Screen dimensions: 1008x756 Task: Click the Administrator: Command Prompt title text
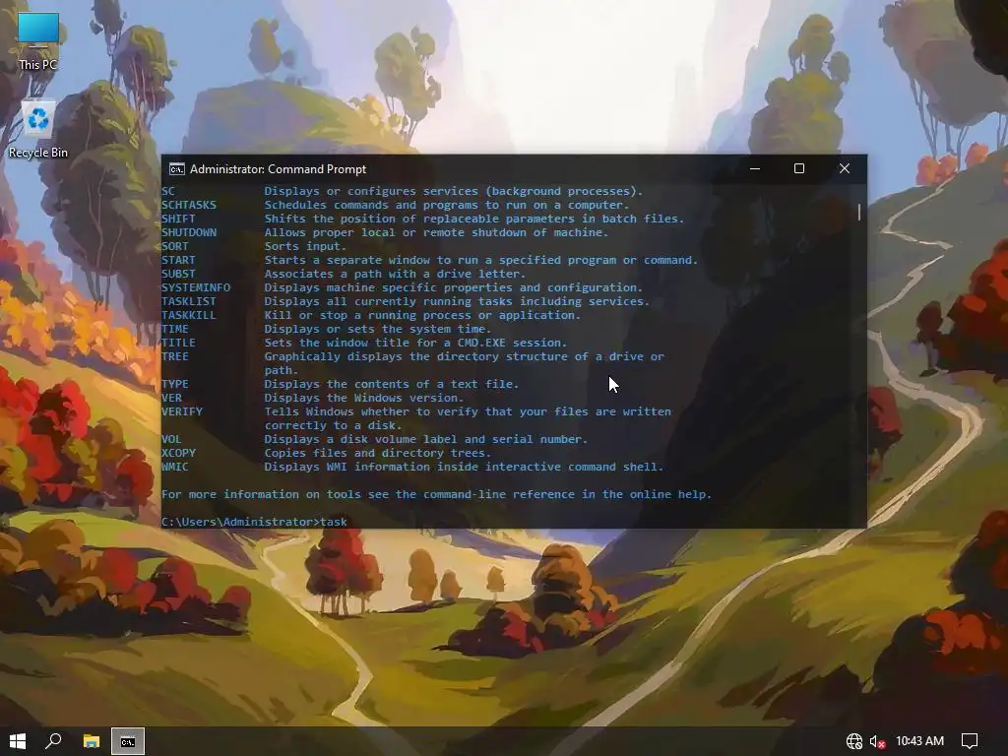point(279,169)
